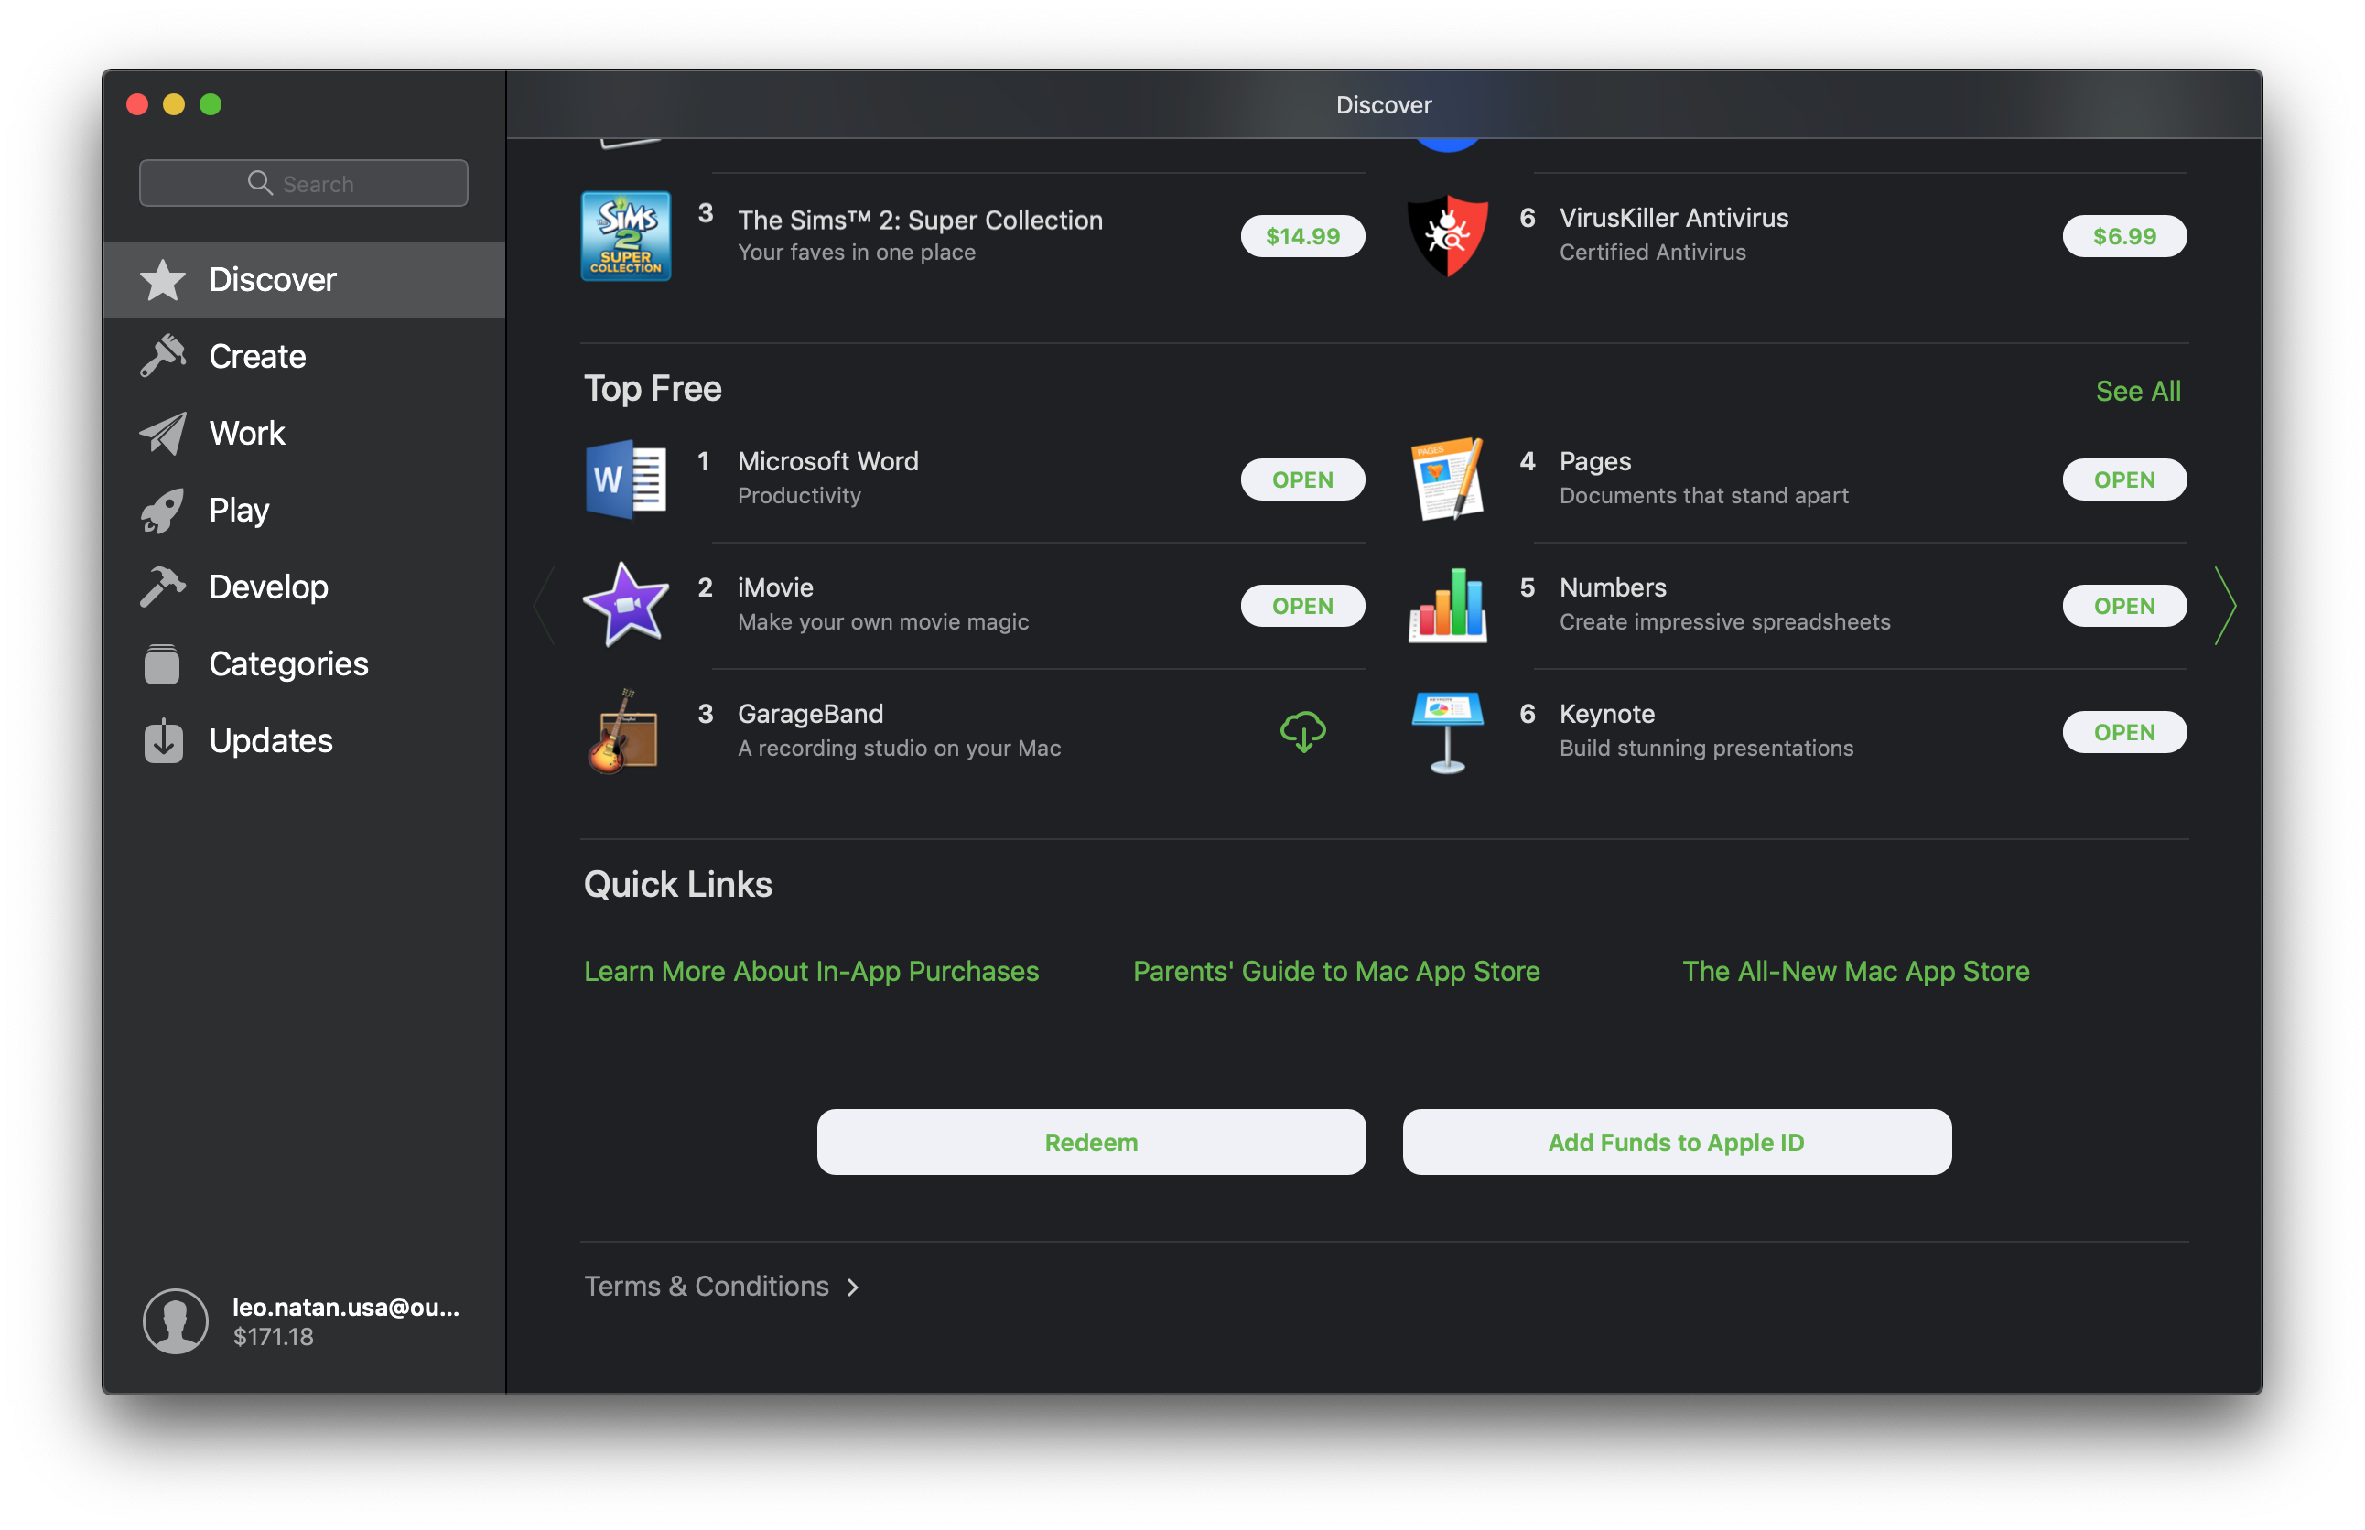Open the Updates sidebar section

[270, 741]
